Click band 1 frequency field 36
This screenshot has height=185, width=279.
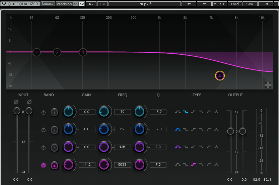pos(123,112)
